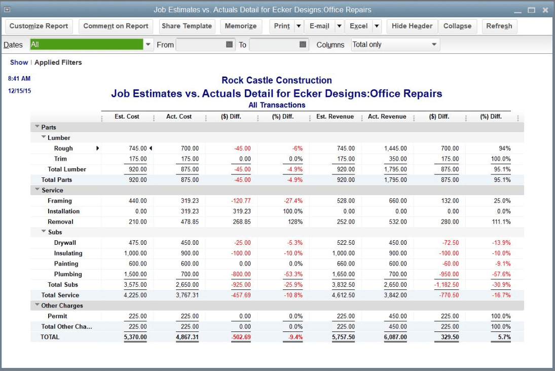
Task: Click the Show filters link
Action: 19,62
